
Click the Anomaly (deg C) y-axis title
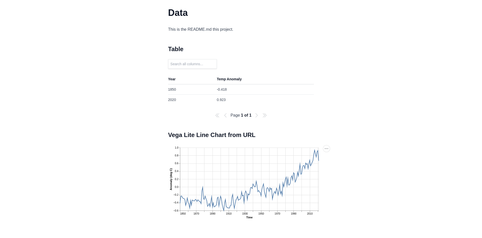pos(171,179)
